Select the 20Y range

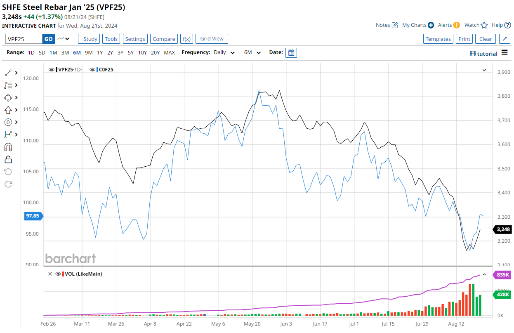(x=155, y=52)
